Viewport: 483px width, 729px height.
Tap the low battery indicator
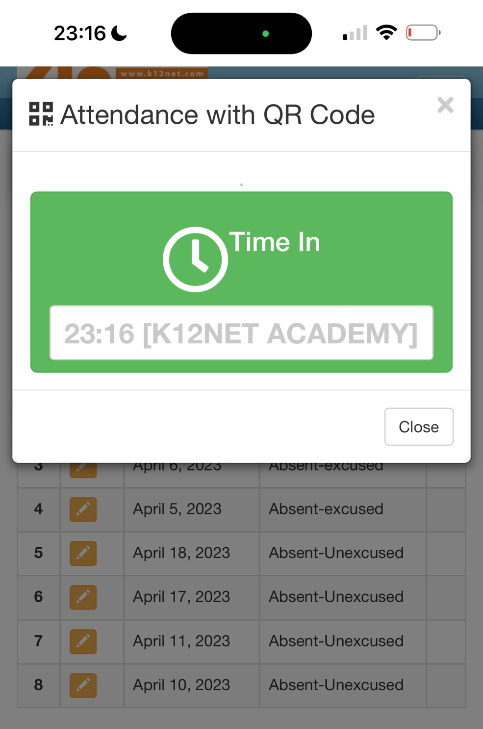[423, 33]
